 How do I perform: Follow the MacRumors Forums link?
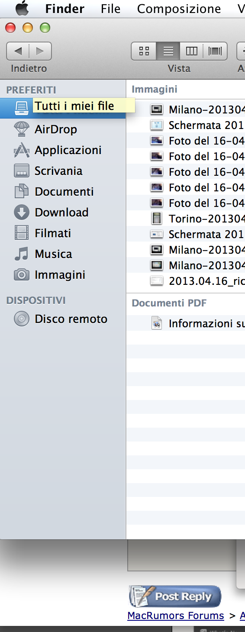pos(176,615)
